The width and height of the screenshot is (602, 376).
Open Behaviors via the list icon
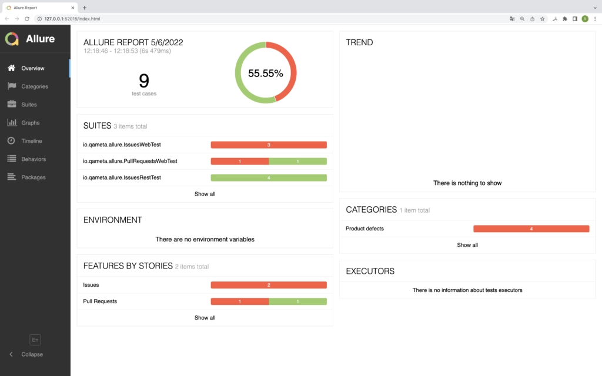13,159
